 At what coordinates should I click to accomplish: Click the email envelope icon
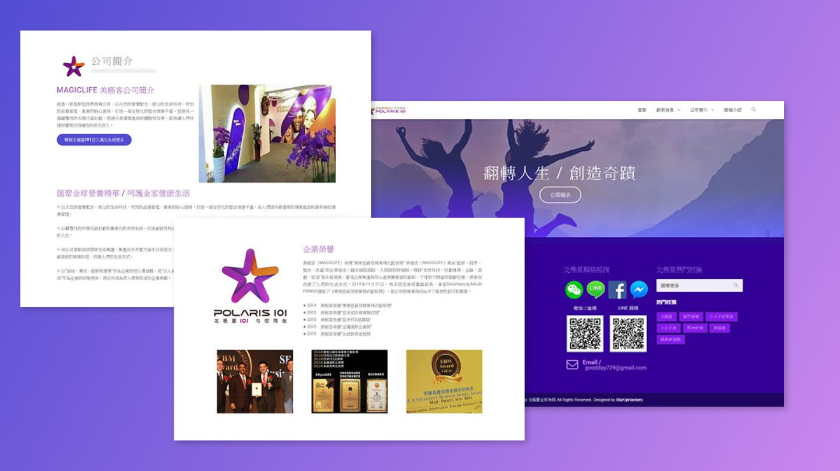pyautogui.click(x=572, y=365)
